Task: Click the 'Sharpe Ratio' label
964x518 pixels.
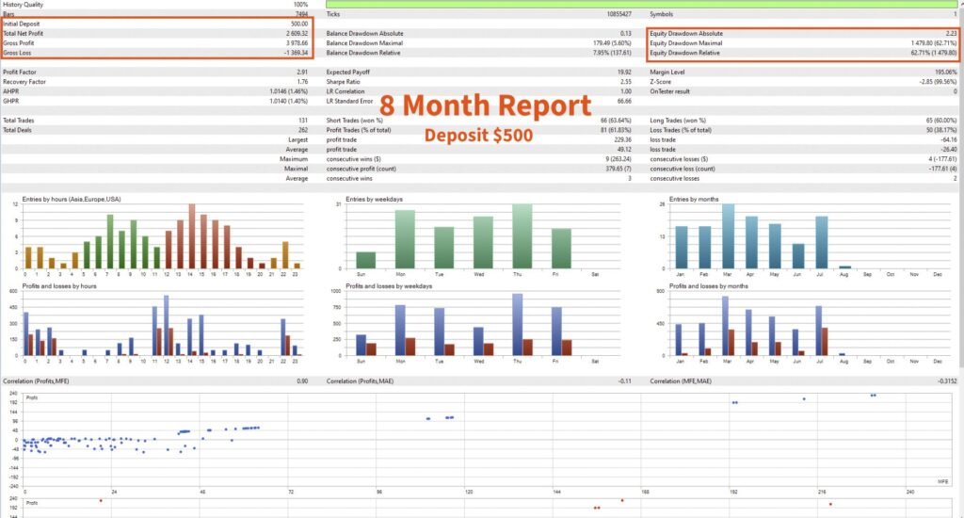Action: click(x=343, y=82)
